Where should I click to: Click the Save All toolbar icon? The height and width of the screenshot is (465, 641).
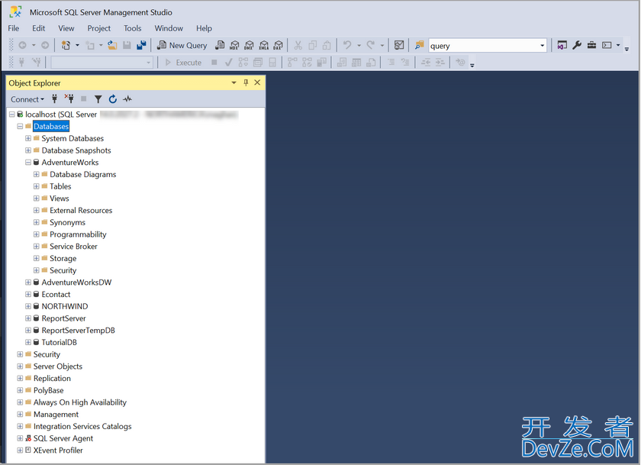pos(141,46)
